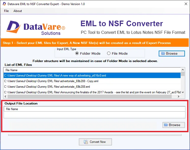Select the 'advertoriale_69b288.eml' file row
Image resolution: width=190 pixels, height=150 pixels.
pos(92,87)
